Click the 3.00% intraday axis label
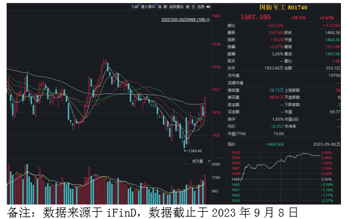Screen dimensions: 347x219 click(326, 153)
